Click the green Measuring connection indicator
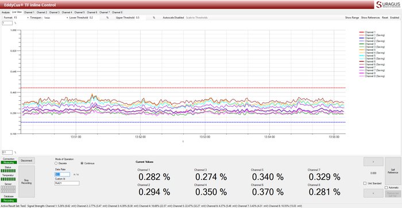 (x=9, y=163)
